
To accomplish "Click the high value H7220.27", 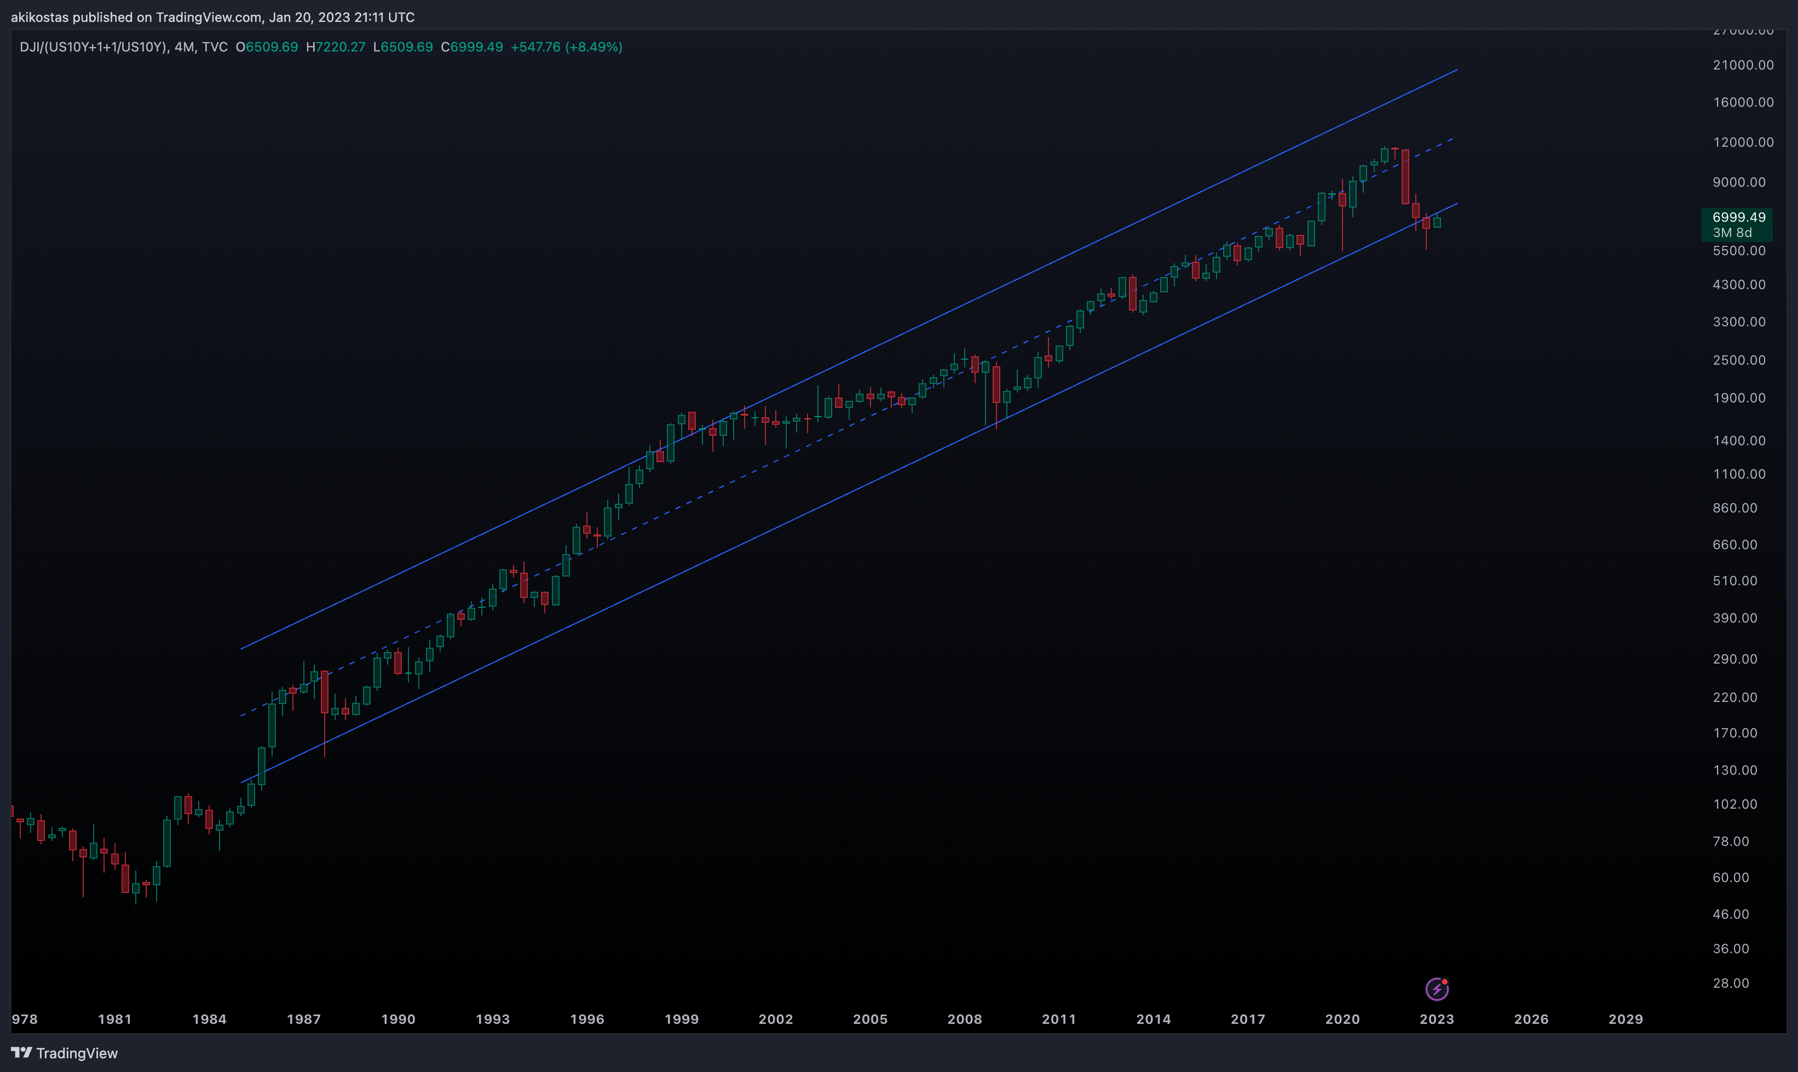I will click(335, 47).
